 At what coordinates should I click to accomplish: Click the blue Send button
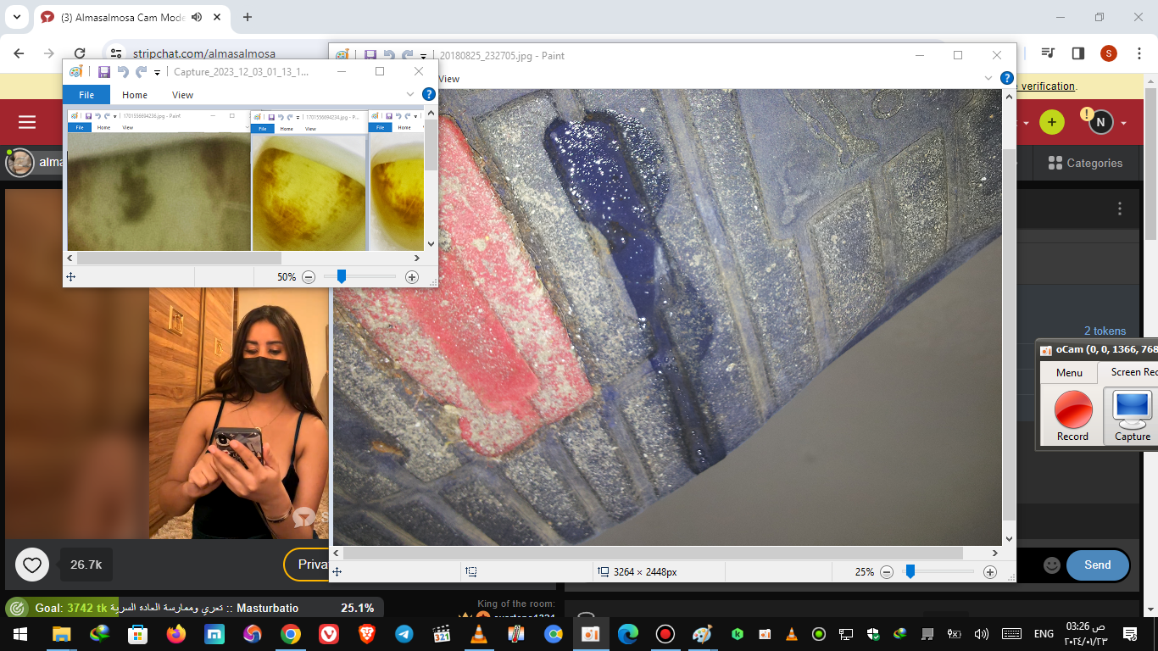pos(1097,565)
